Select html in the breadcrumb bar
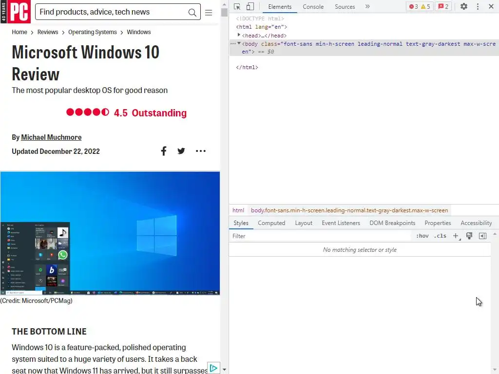Image resolution: width=499 pixels, height=374 pixels. [x=238, y=210]
